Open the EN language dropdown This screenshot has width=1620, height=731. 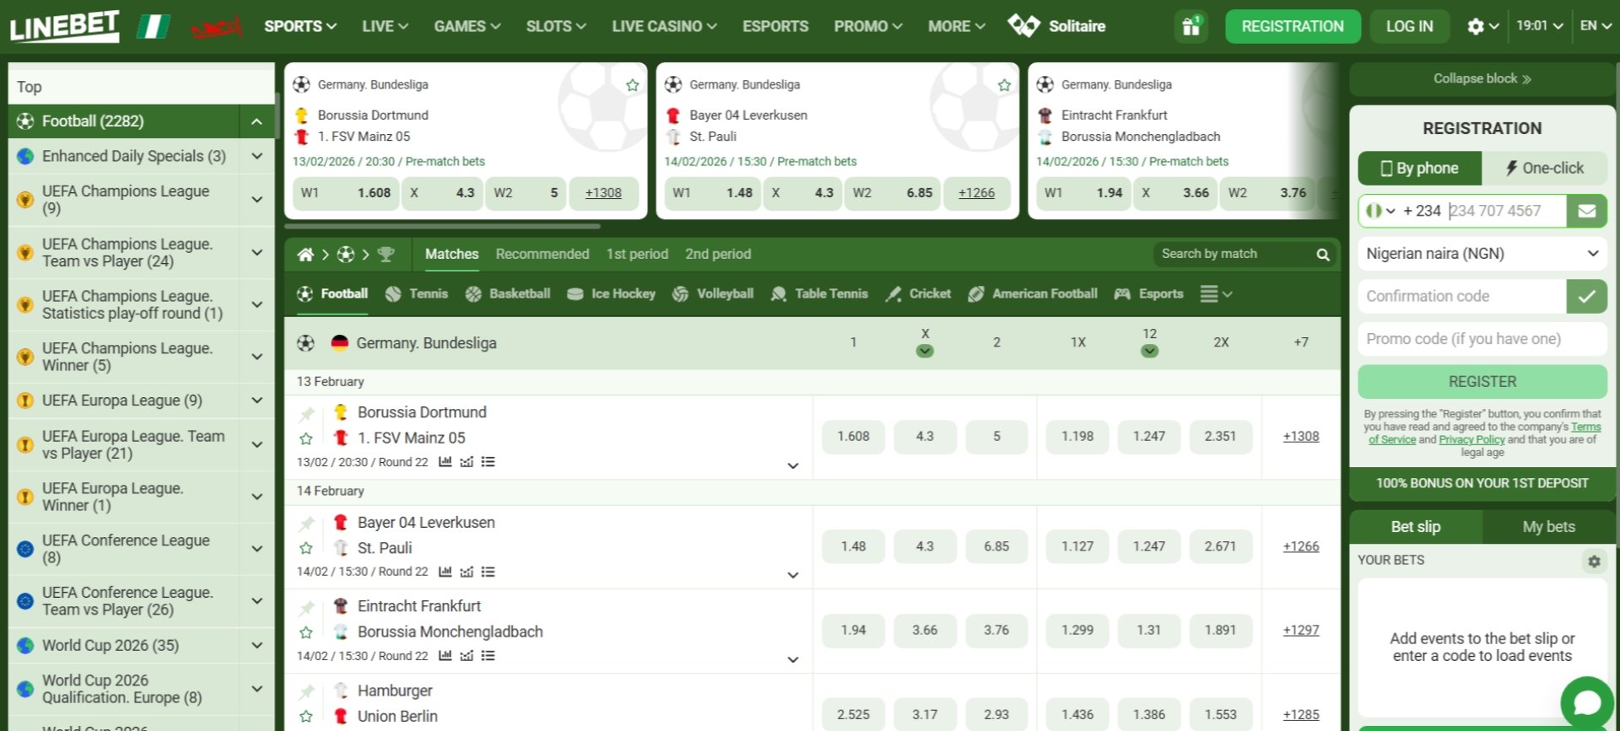pos(1596,26)
